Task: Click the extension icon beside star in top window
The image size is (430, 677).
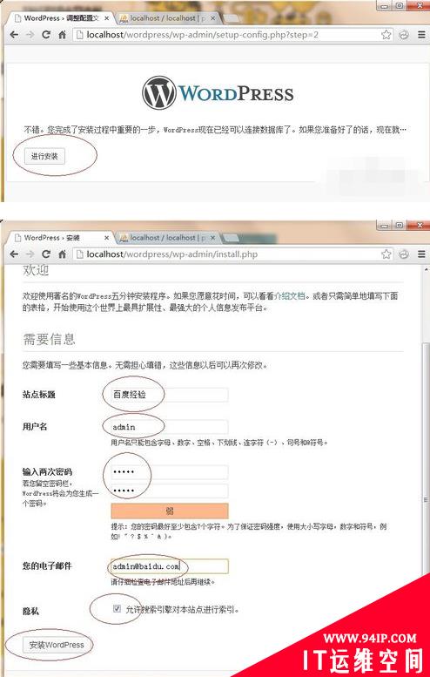Action: click(x=404, y=35)
